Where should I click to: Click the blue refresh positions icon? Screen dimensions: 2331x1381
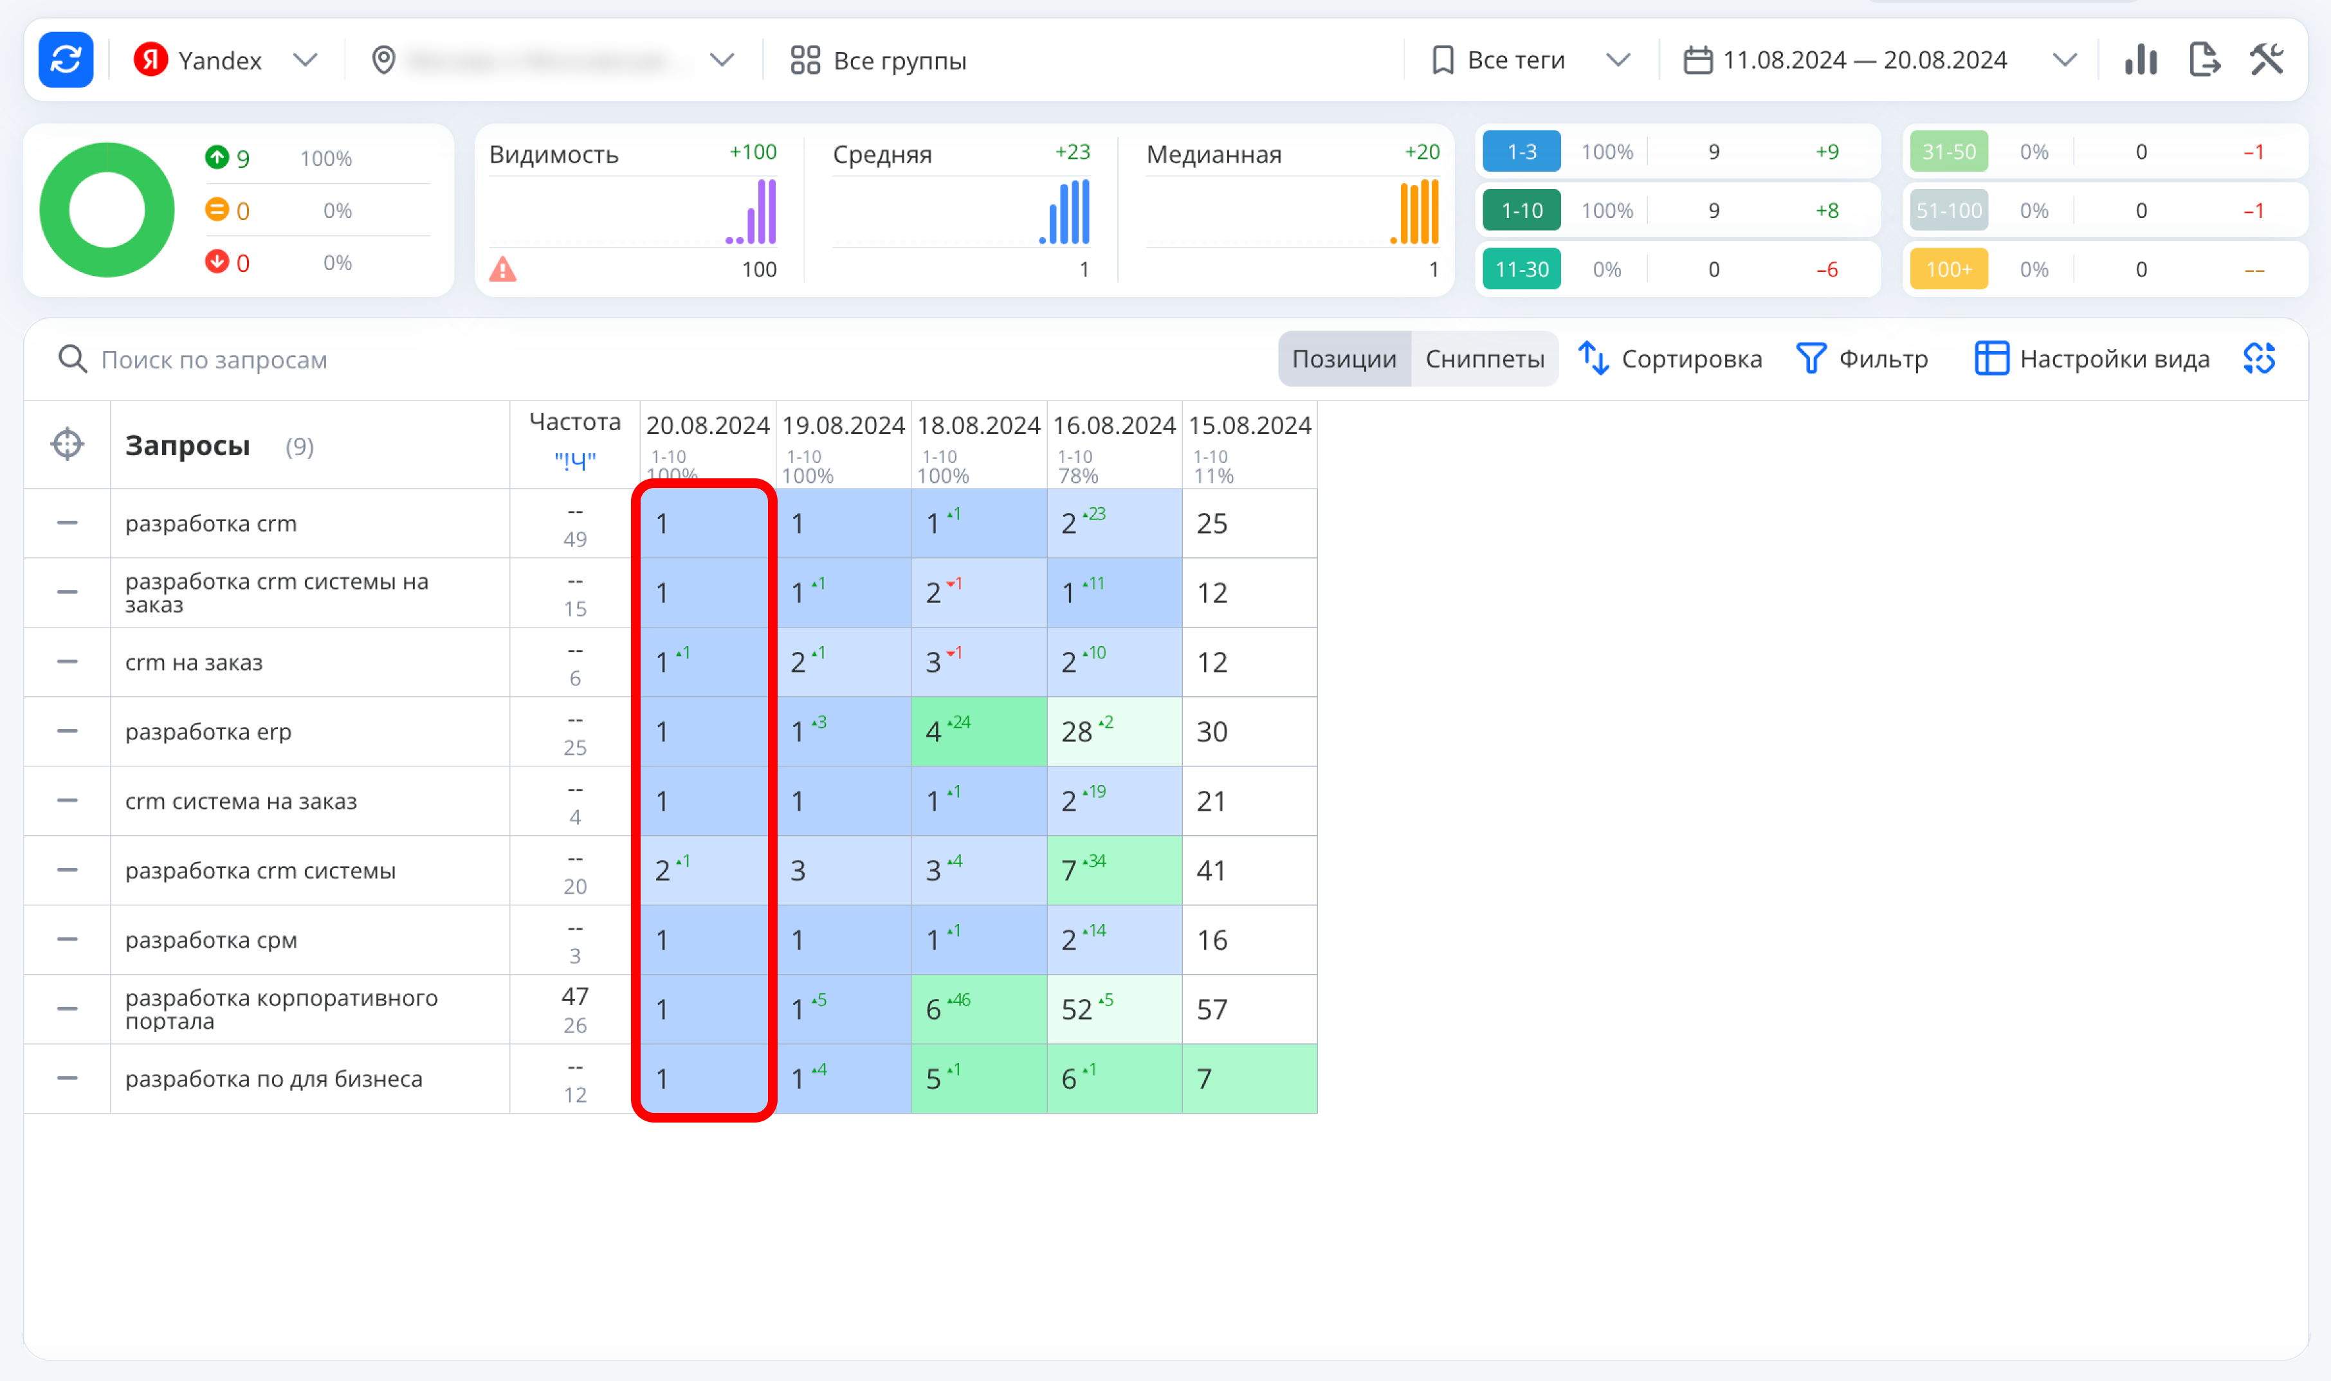(x=65, y=60)
